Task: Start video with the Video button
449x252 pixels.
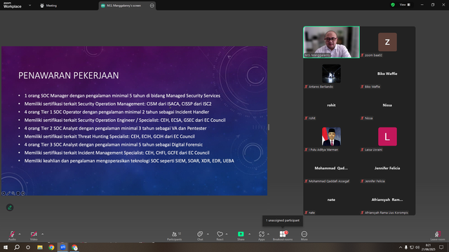Action: coord(34,235)
